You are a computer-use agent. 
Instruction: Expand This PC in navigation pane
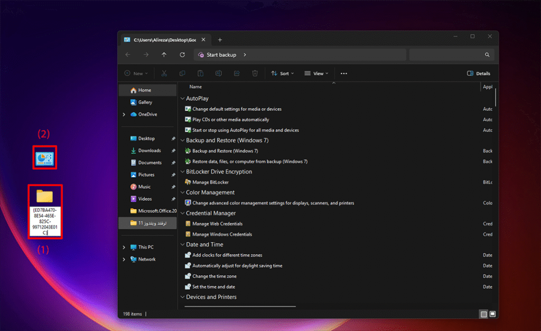[124, 247]
